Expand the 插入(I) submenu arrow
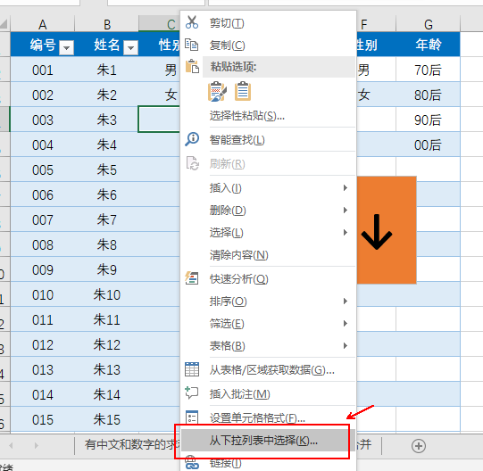Viewport: 483px width, 471px height. 346,187
